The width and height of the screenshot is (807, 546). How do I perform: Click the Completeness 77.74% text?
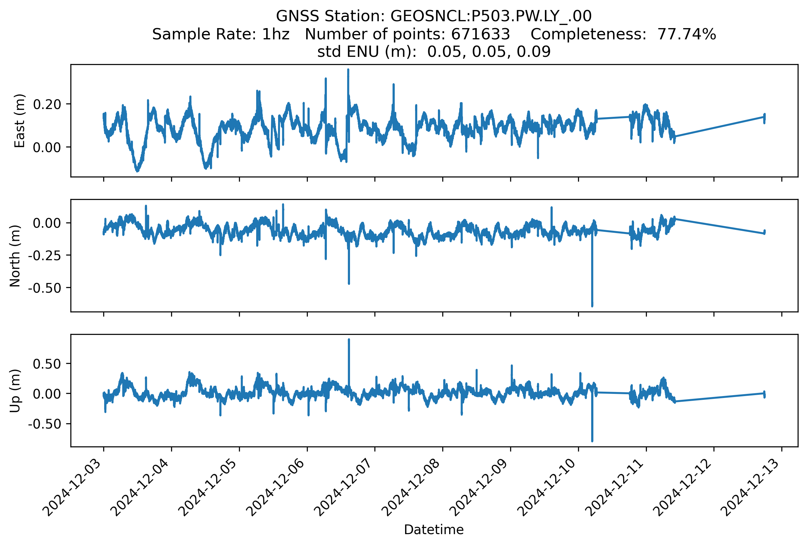(623, 34)
